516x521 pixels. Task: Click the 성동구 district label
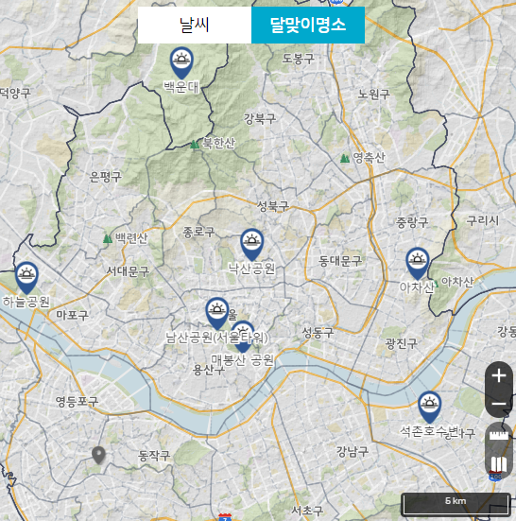[318, 333]
